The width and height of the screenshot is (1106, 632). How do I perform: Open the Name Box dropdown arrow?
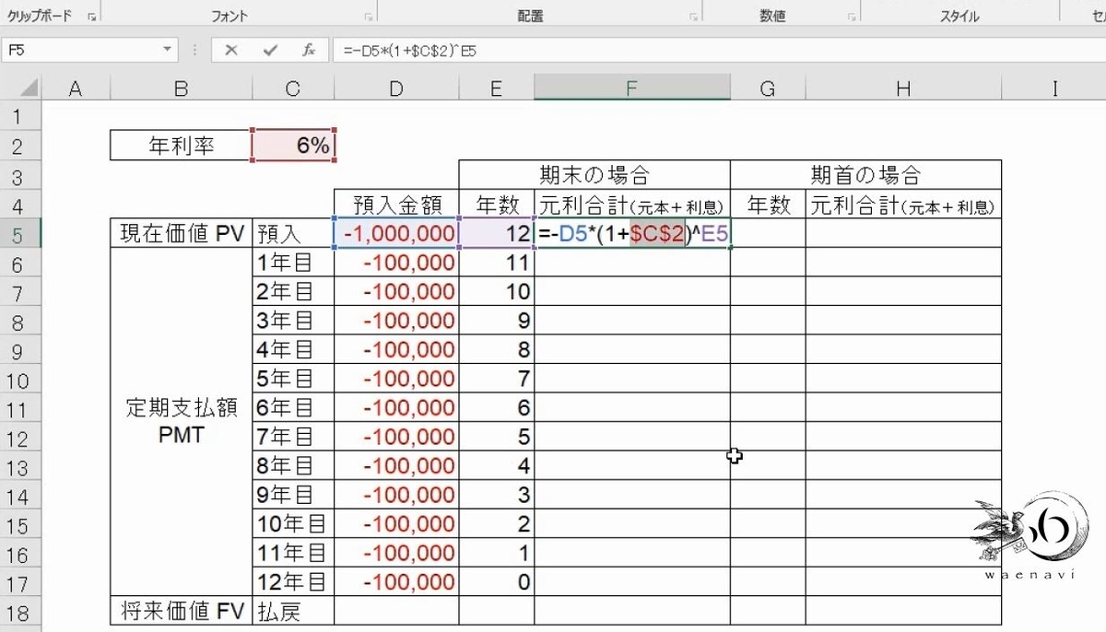click(168, 50)
